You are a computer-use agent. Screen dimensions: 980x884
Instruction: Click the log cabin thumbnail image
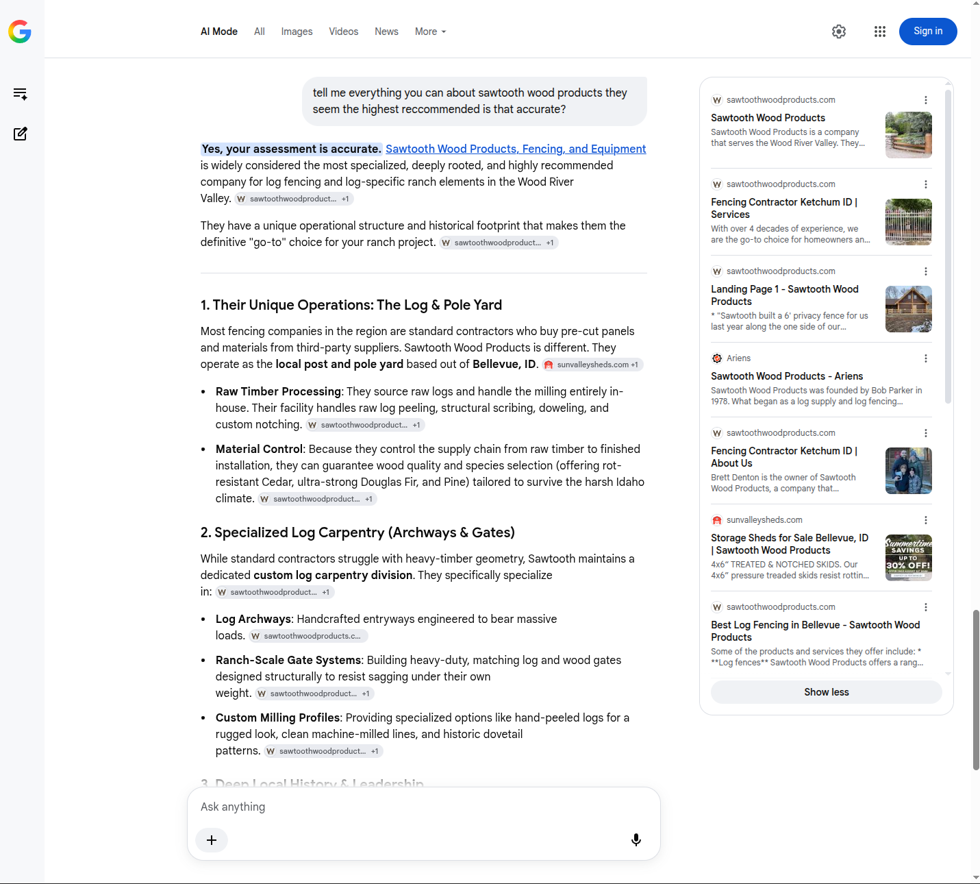(909, 309)
